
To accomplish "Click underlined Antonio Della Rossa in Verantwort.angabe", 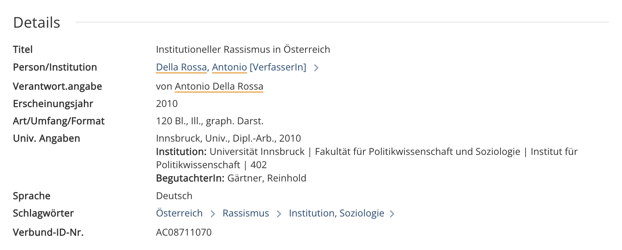I will click(219, 86).
